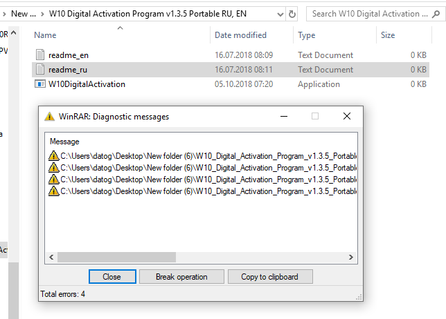Click the Break operation button
Image resolution: width=446 pixels, height=319 pixels.
click(181, 276)
